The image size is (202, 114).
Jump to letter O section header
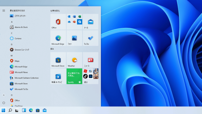pos(12,95)
